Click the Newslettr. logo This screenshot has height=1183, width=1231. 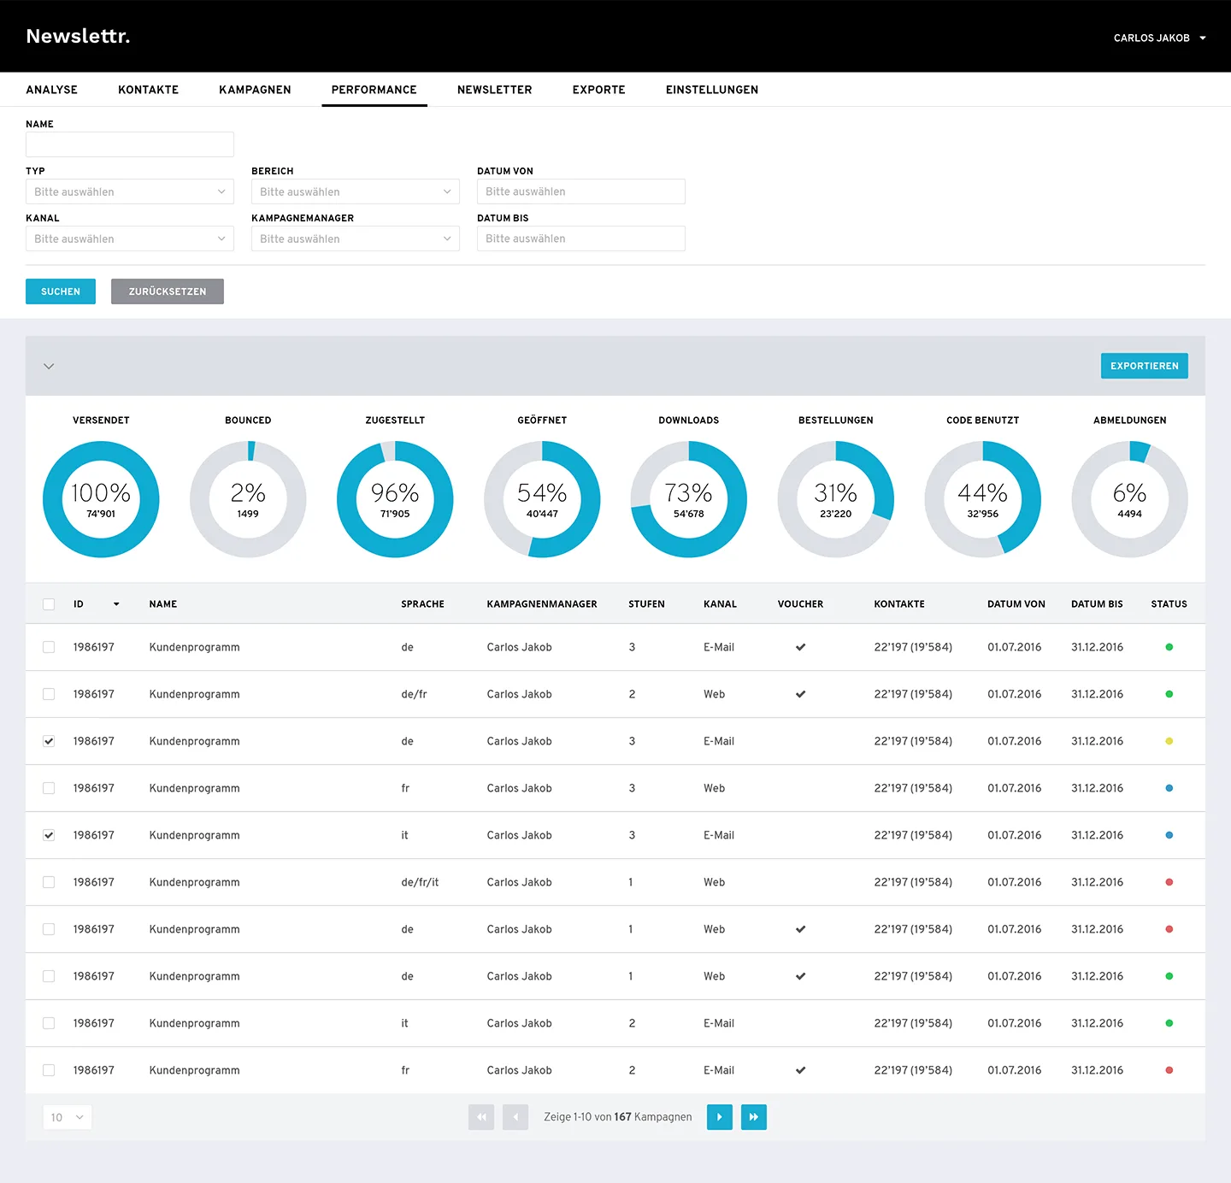pos(78,36)
